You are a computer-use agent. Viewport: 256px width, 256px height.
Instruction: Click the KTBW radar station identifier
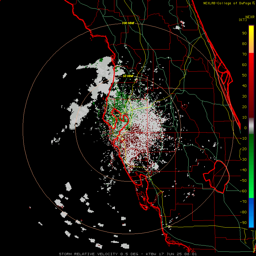coord(151,254)
